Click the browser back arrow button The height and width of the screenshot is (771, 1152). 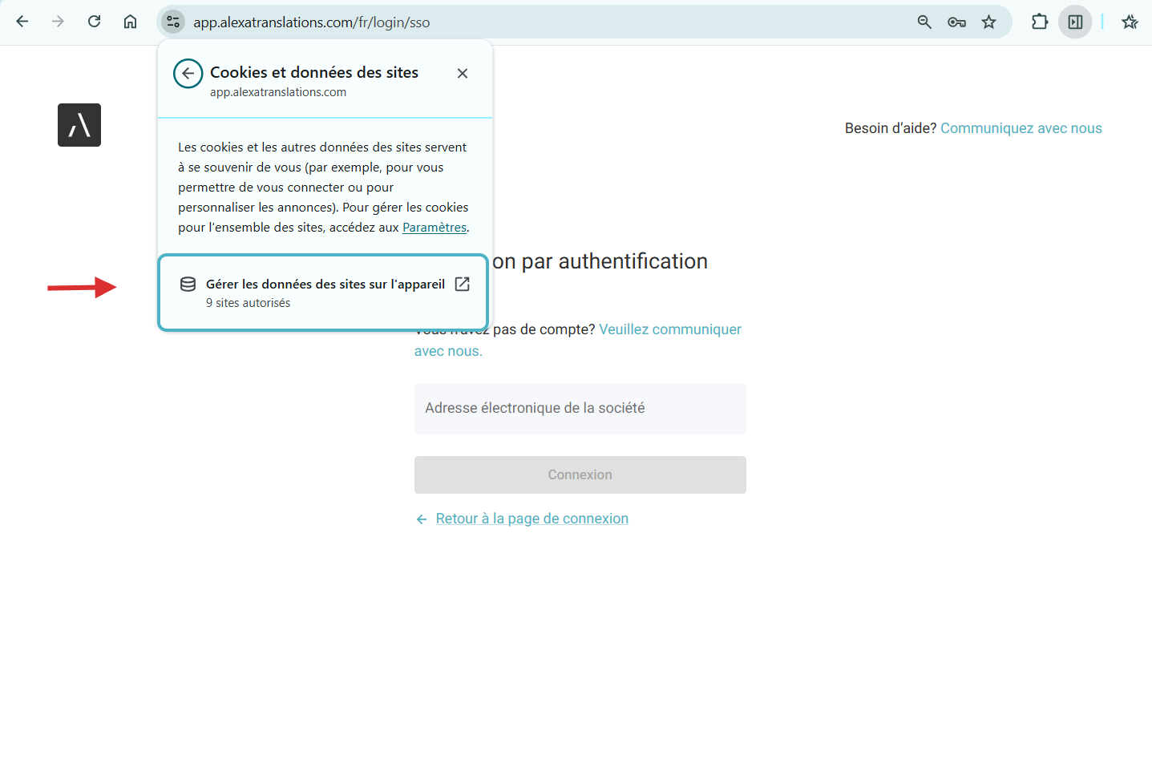pos(22,22)
